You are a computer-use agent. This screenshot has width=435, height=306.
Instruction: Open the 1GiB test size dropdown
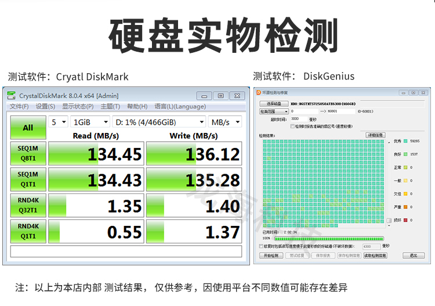90,122
